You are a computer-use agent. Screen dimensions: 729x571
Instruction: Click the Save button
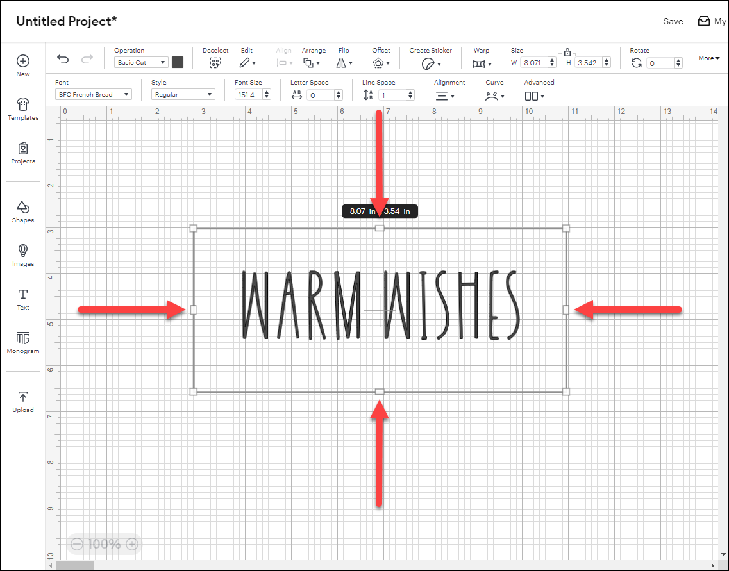coord(673,21)
